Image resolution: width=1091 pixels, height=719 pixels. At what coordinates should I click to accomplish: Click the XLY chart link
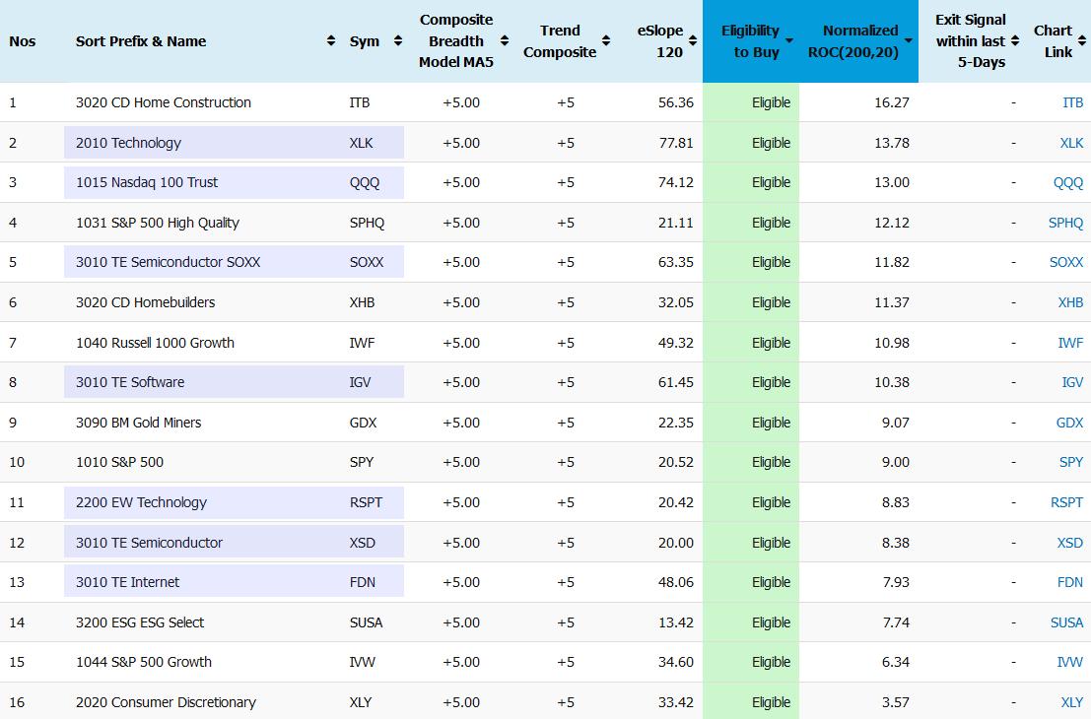[x=1071, y=702]
